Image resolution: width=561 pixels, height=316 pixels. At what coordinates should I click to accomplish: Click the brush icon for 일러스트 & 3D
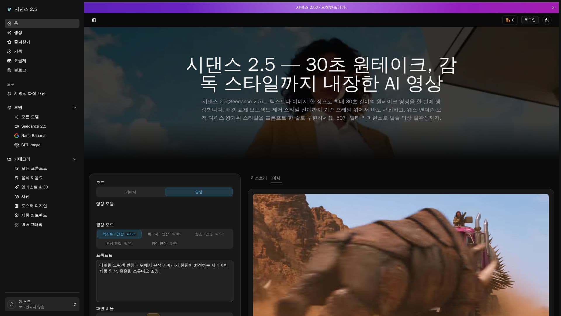17,187
